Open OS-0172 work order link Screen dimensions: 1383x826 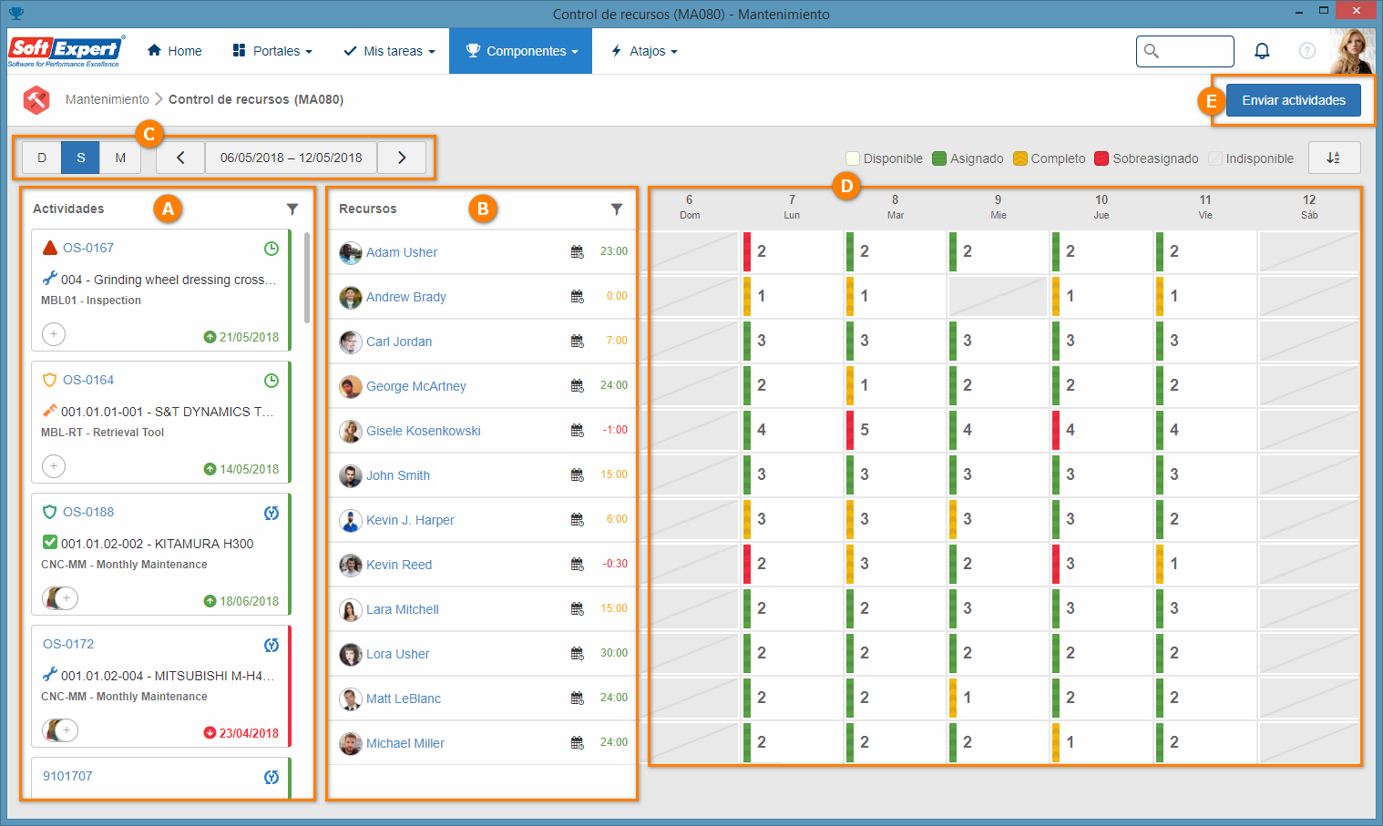pos(68,644)
